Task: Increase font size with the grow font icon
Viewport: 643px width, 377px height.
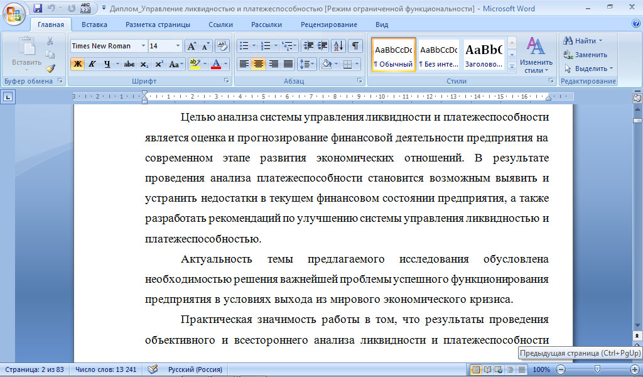Action: coord(192,46)
